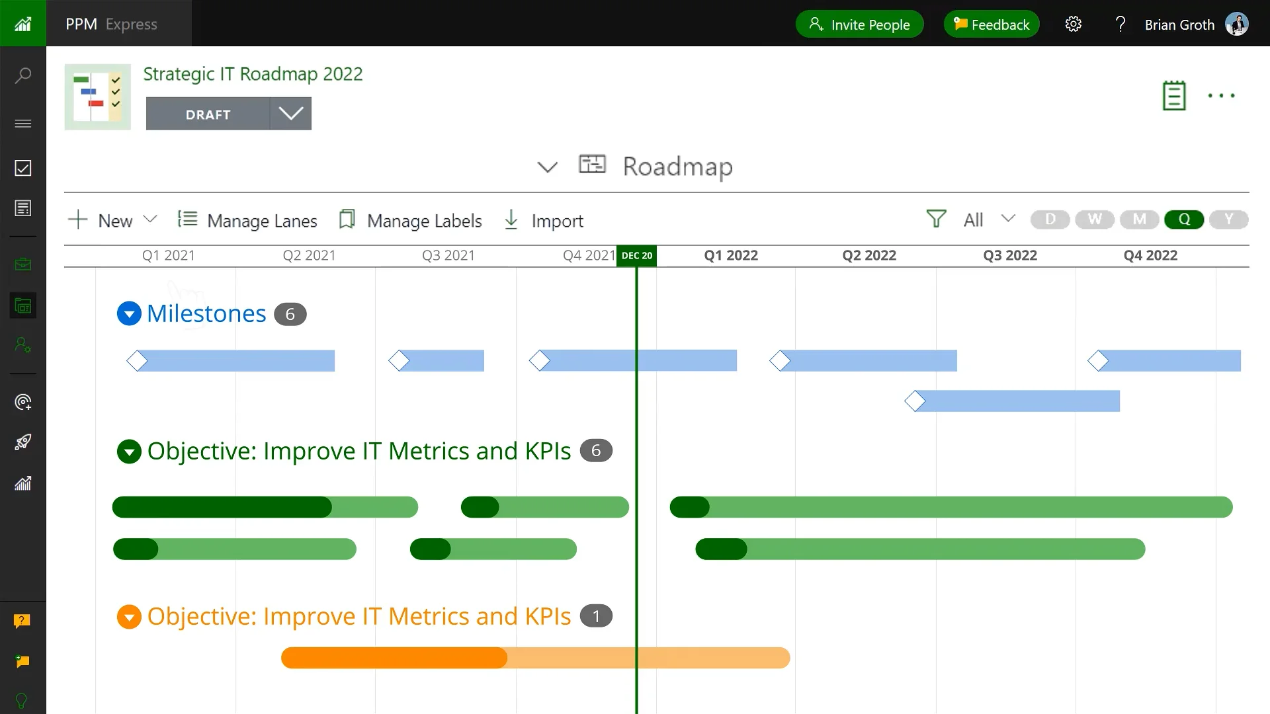Click the Feedback button
1270x714 pixels.
click(991, 24)
